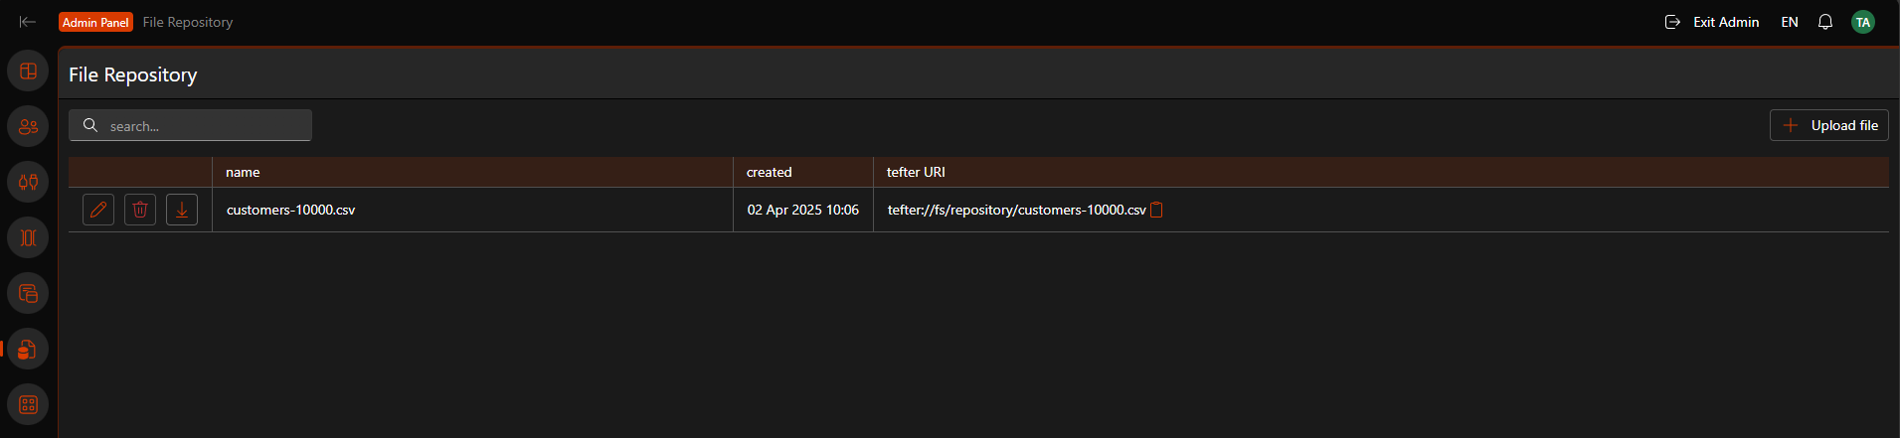Click Exit Admin
Screen dimensions: 1900x438
tap(1712, 22)
